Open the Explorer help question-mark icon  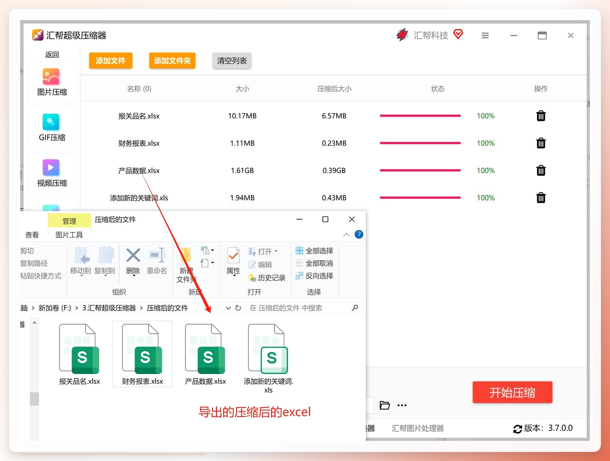pos(359,234)
